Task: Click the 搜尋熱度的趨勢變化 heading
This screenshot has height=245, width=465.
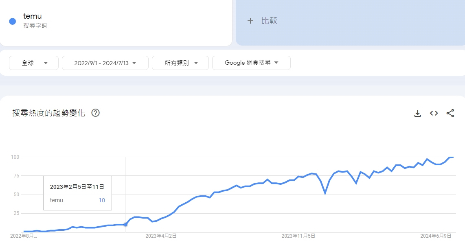Action: tap(48, 113)
